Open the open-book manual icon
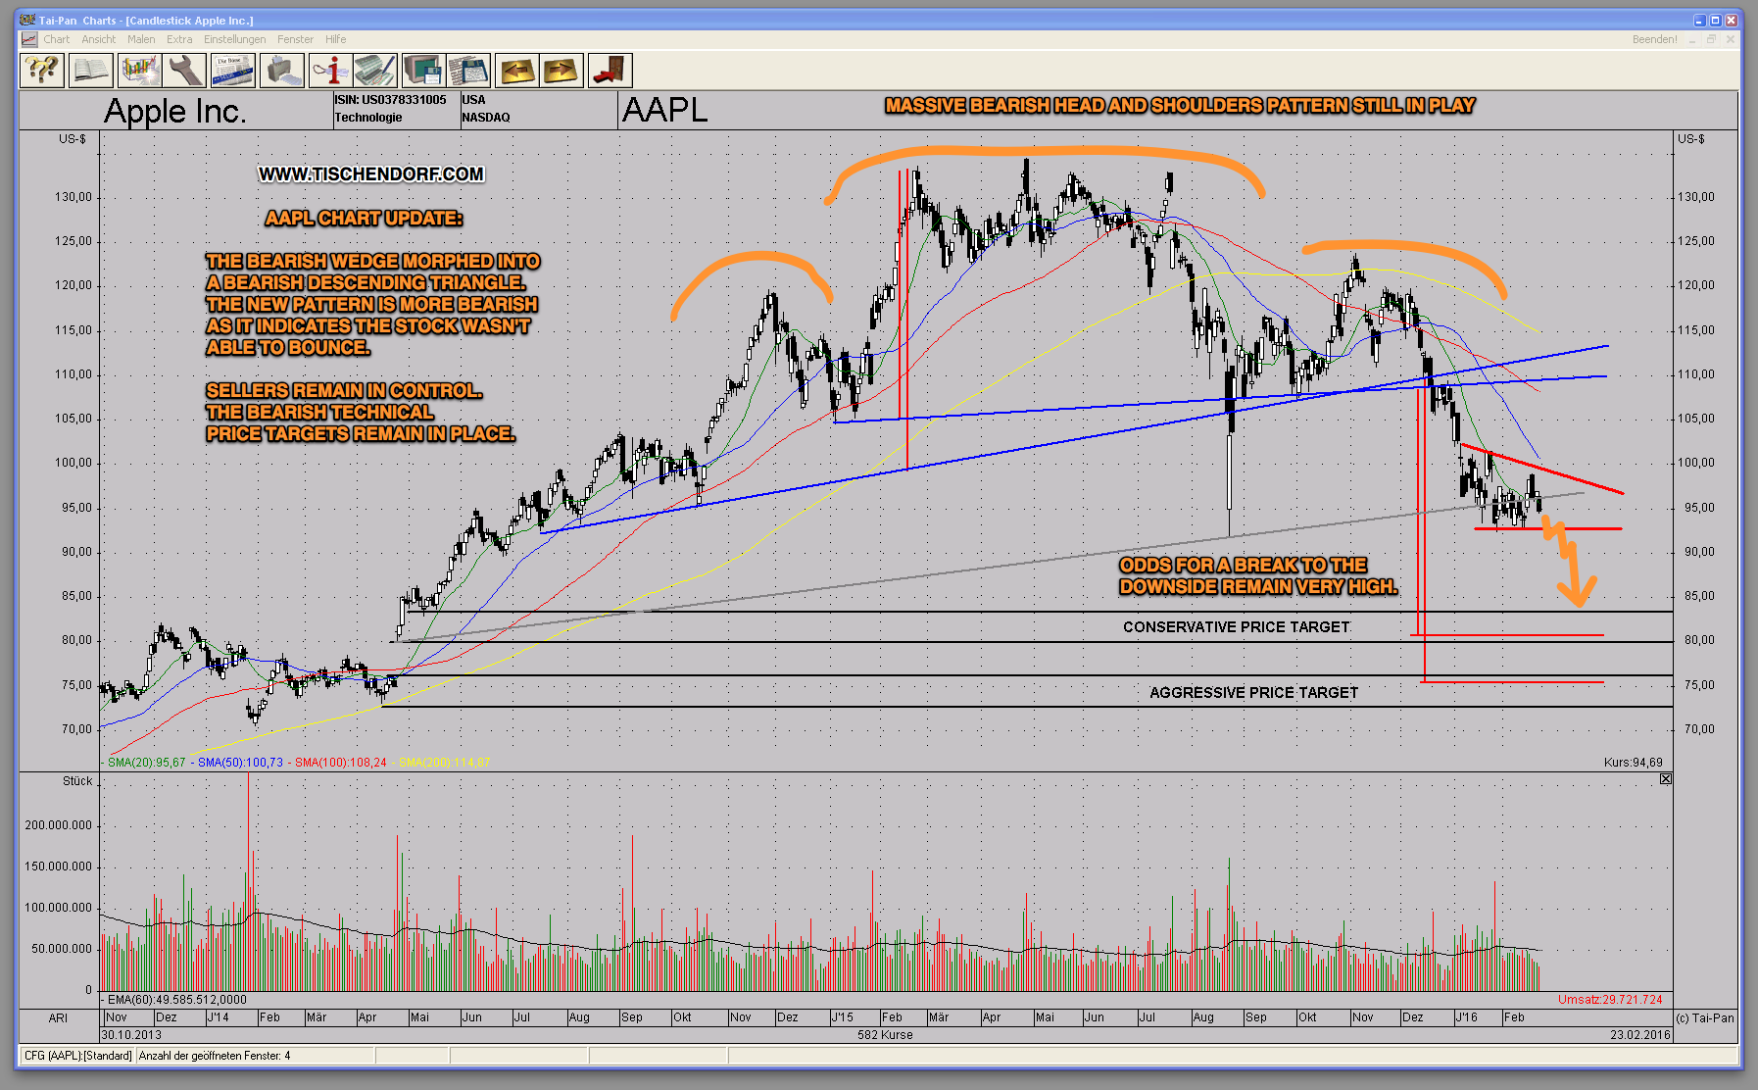The image size is (1758, 1090). (90, 71)
